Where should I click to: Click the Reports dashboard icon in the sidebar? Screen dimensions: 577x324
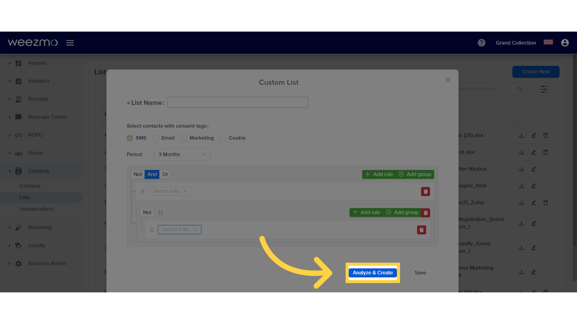point(18,63)
